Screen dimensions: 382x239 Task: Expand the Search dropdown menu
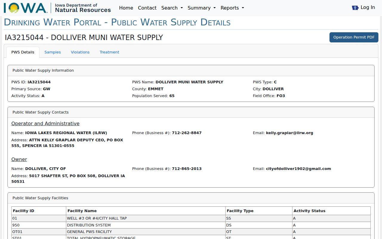(x=172, y=8)
